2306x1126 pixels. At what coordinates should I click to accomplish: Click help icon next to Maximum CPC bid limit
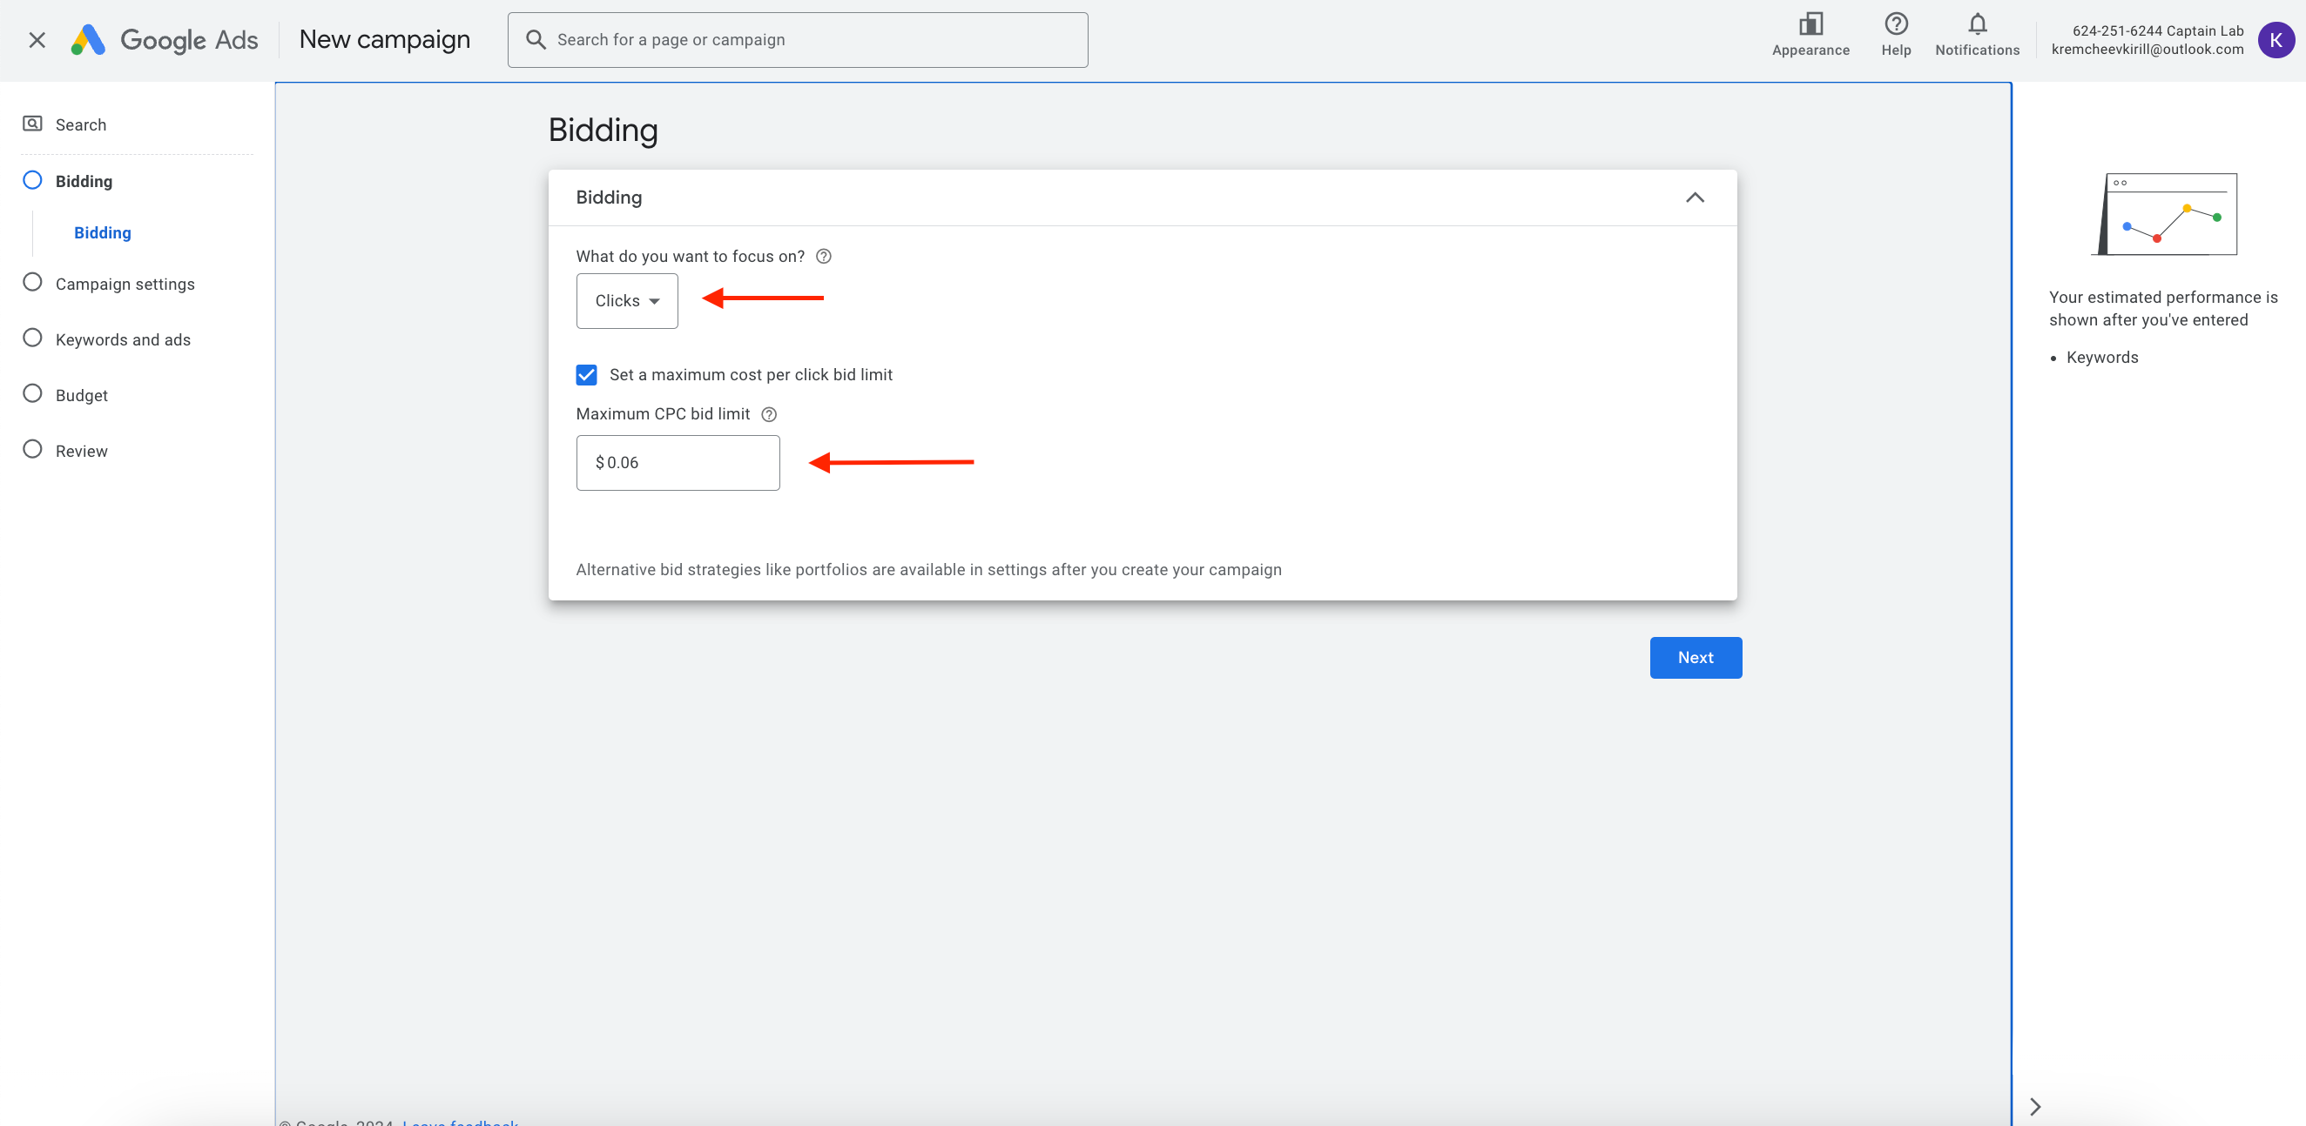coord(769,414)
